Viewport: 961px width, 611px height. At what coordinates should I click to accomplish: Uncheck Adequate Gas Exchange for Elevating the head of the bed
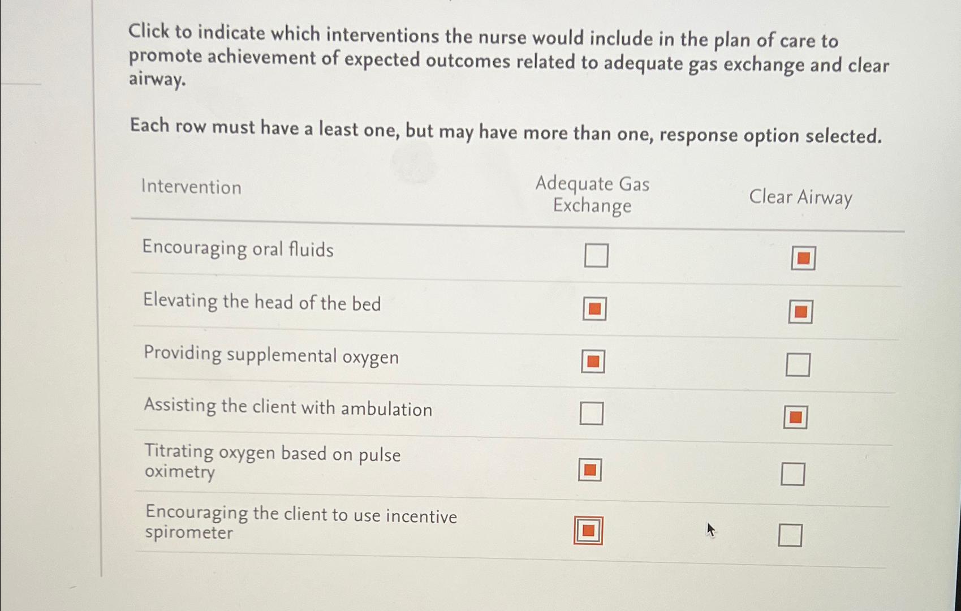[594, 309]
